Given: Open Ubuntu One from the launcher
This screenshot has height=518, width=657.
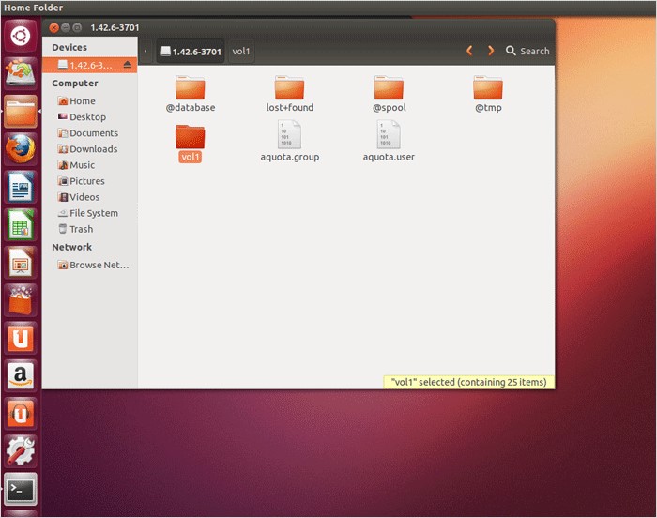Looking at the screenshot, I should pyautogui.click(x=20, y=338).
